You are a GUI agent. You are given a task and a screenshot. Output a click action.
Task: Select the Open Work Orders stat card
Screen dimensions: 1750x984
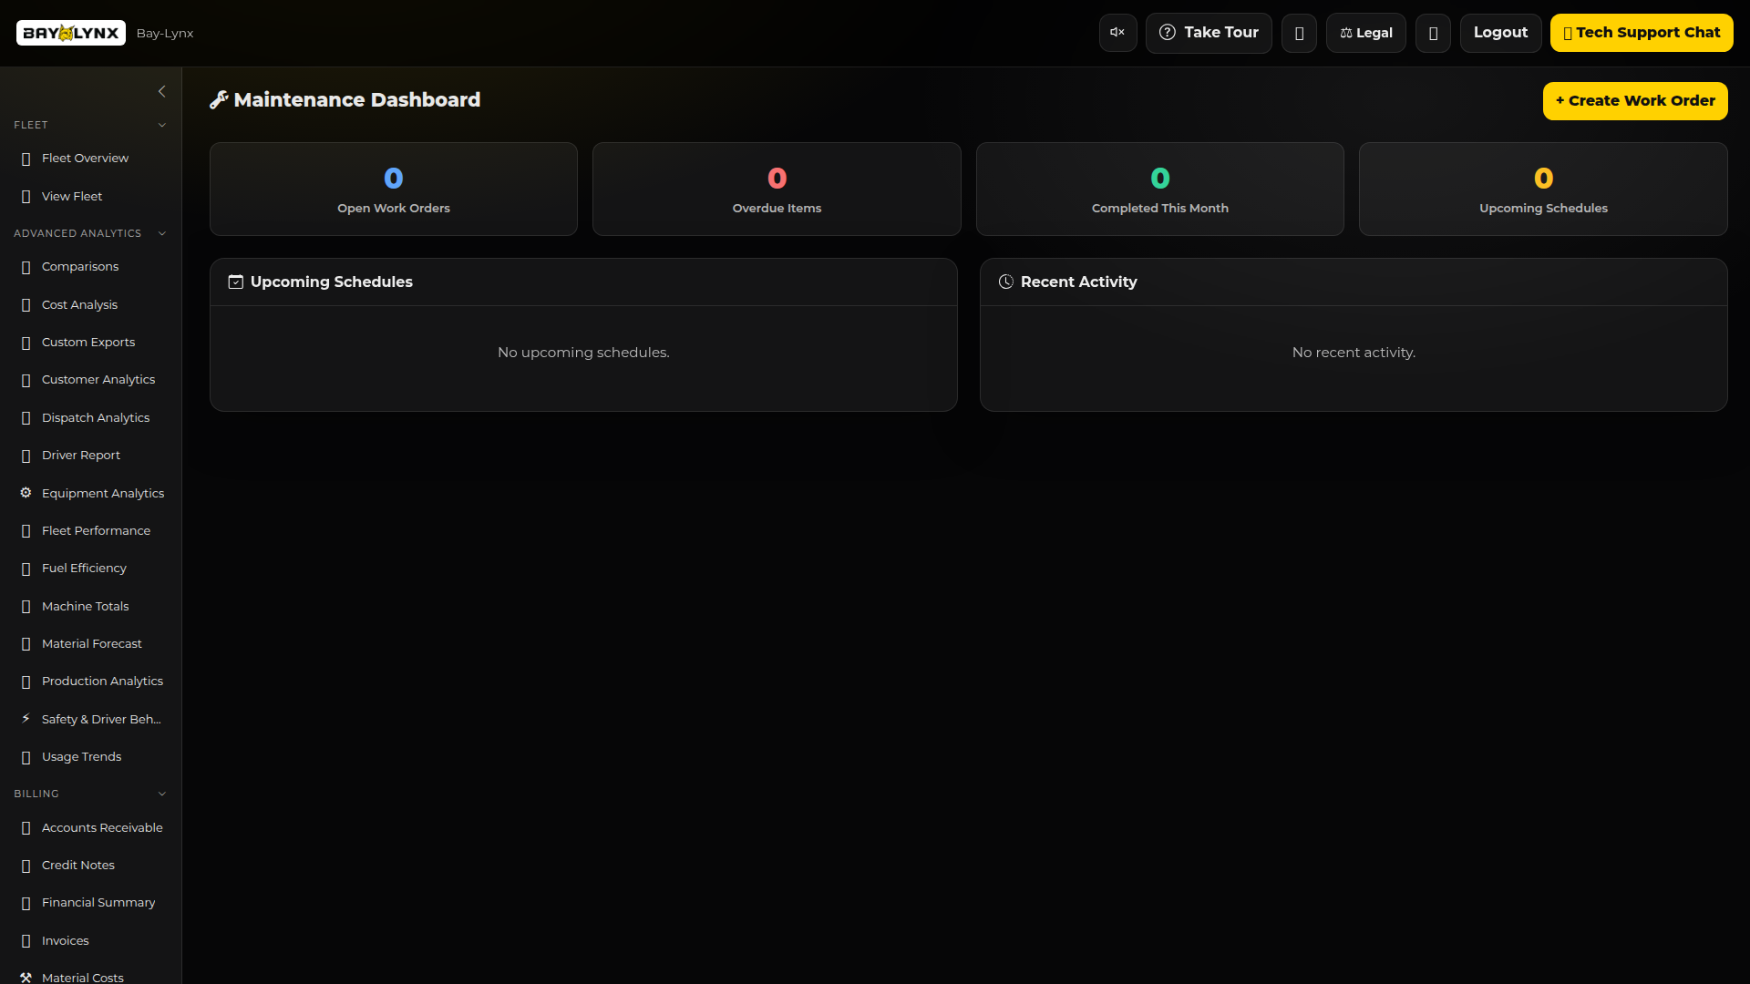(x=393, y=189)
